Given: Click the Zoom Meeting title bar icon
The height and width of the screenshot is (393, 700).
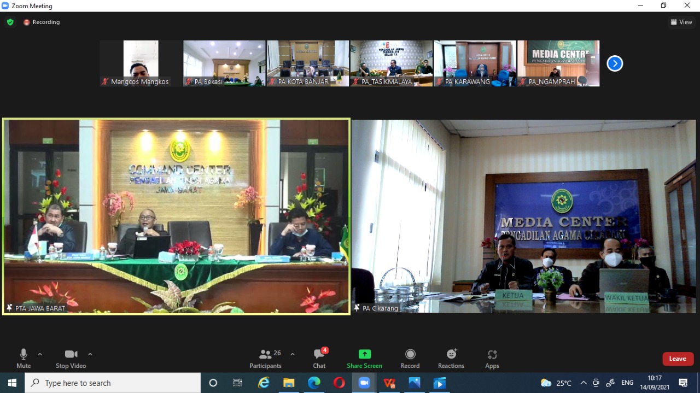Looking at the screenshot, I should point(5,5).
